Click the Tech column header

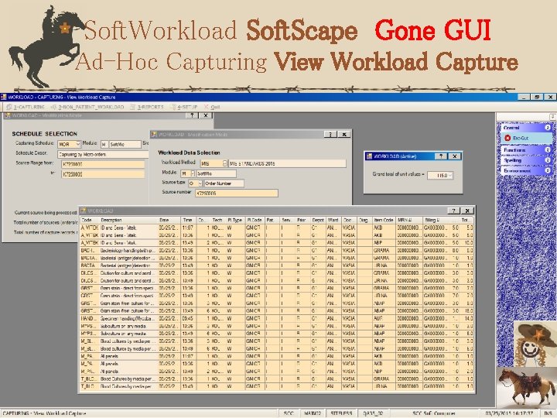(217, 220)
